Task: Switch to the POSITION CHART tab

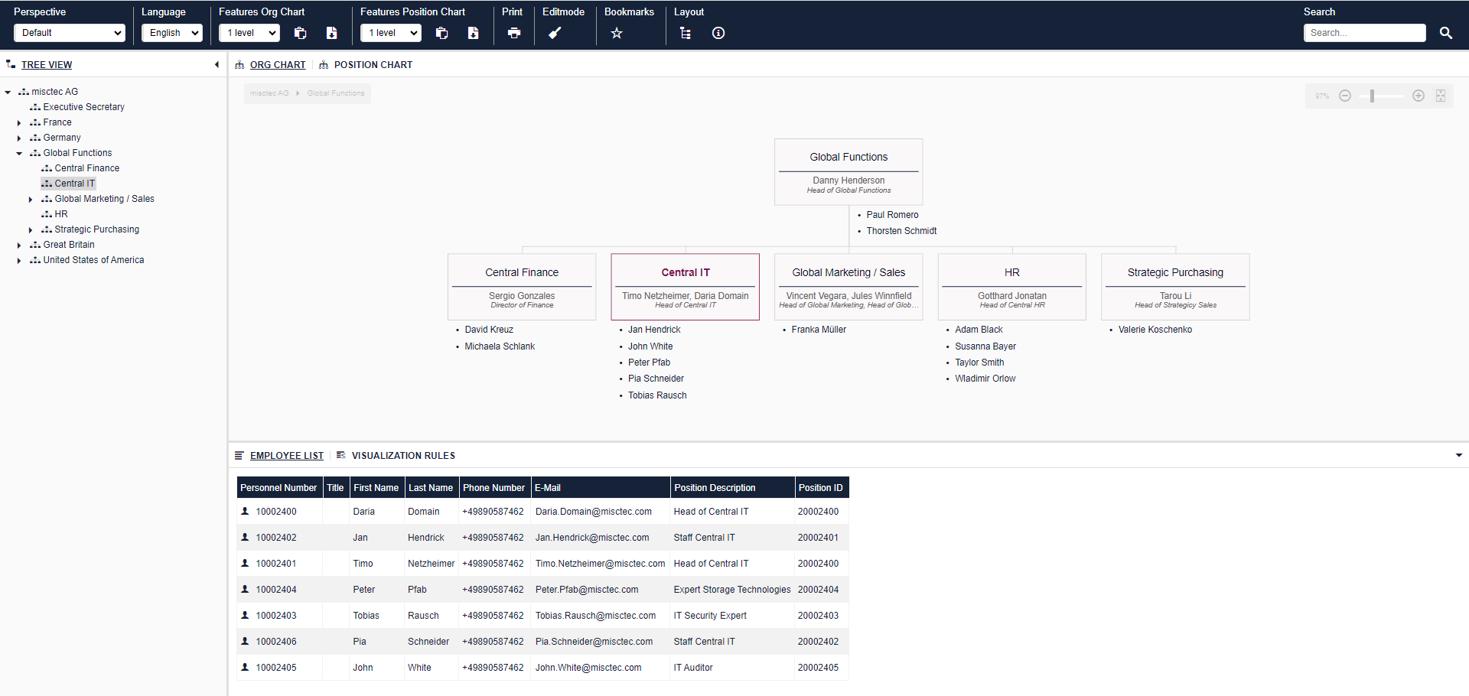Action: coord(373,65)
